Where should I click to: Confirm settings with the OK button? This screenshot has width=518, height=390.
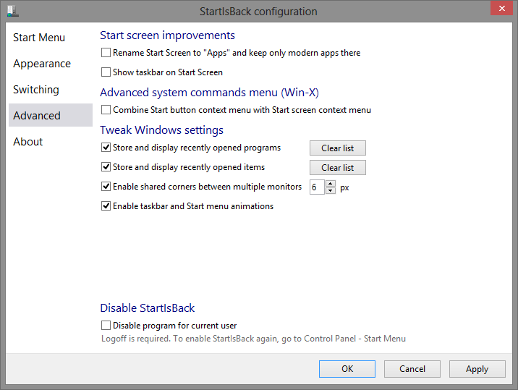tap(347, 369)
